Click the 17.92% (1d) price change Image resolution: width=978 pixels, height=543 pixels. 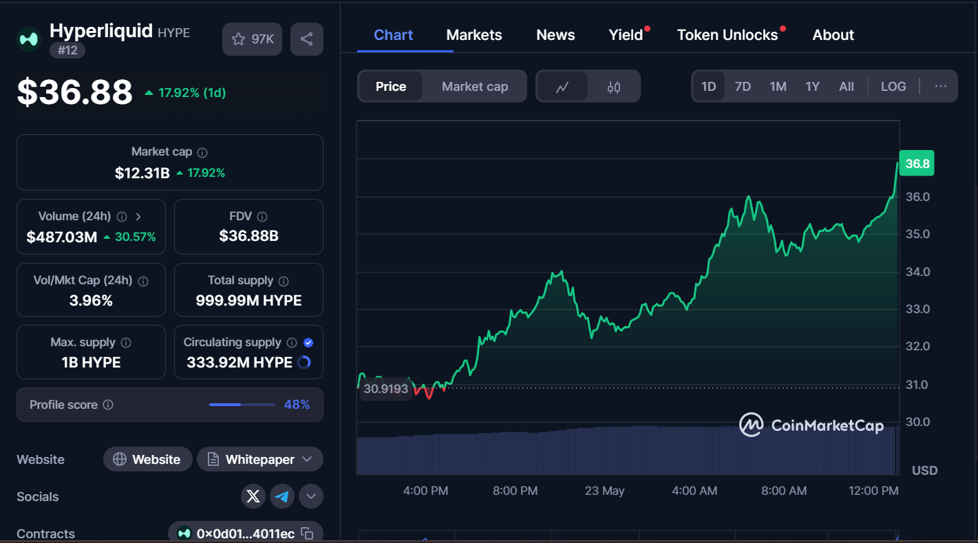(x=186, y=92)
